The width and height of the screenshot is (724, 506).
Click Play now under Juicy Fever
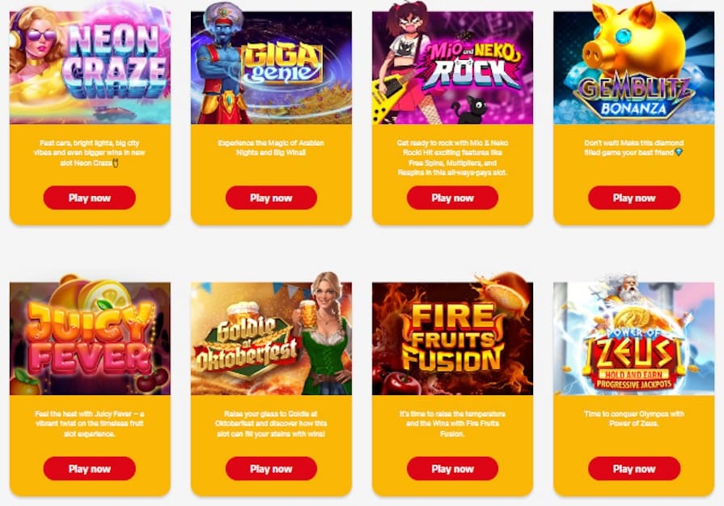tap(90, 469)
